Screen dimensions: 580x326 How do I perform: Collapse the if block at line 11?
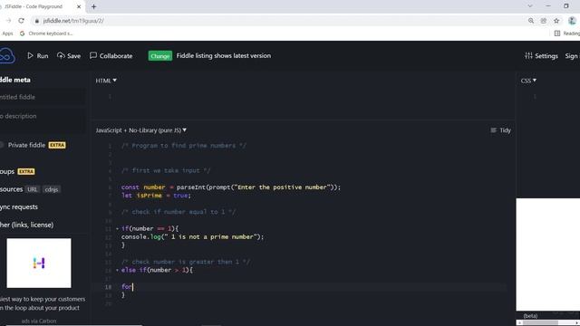click(x=117, y=229)
